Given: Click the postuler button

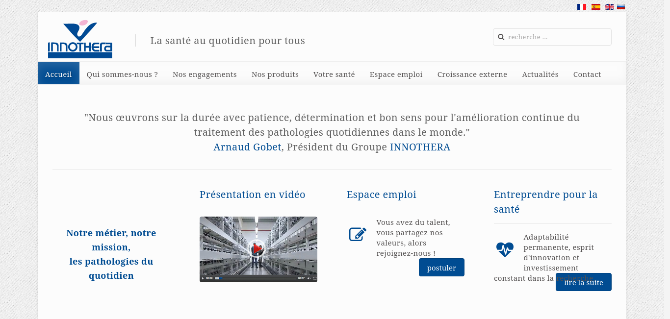Looking at the screenshot, I should [x=441, y=268].
